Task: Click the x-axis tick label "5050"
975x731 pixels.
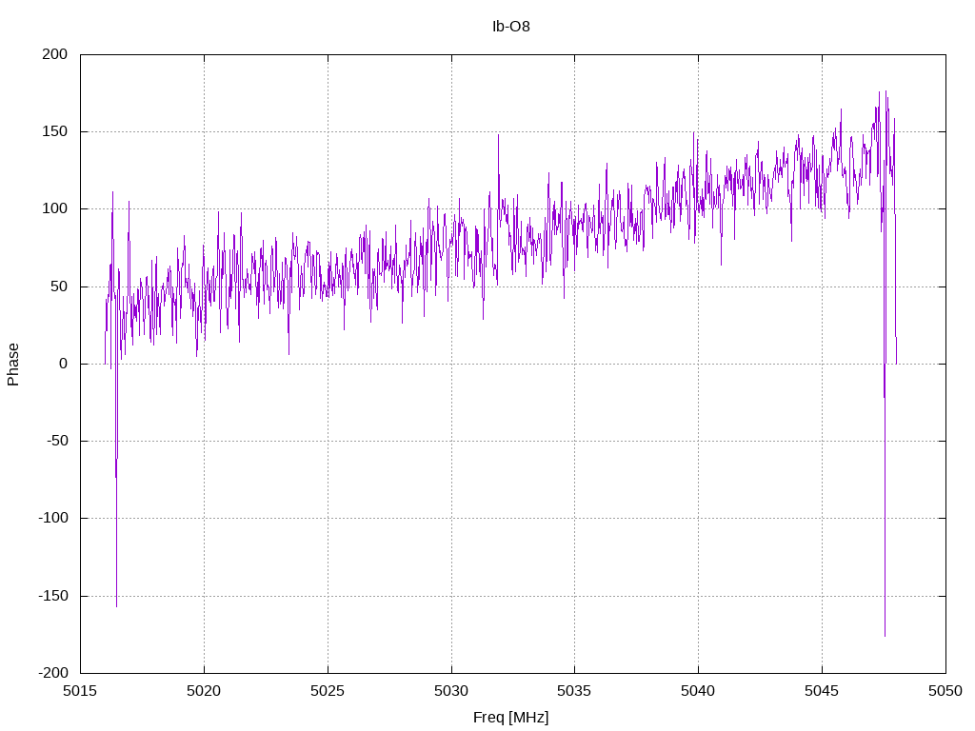Action: click(945, 691)
